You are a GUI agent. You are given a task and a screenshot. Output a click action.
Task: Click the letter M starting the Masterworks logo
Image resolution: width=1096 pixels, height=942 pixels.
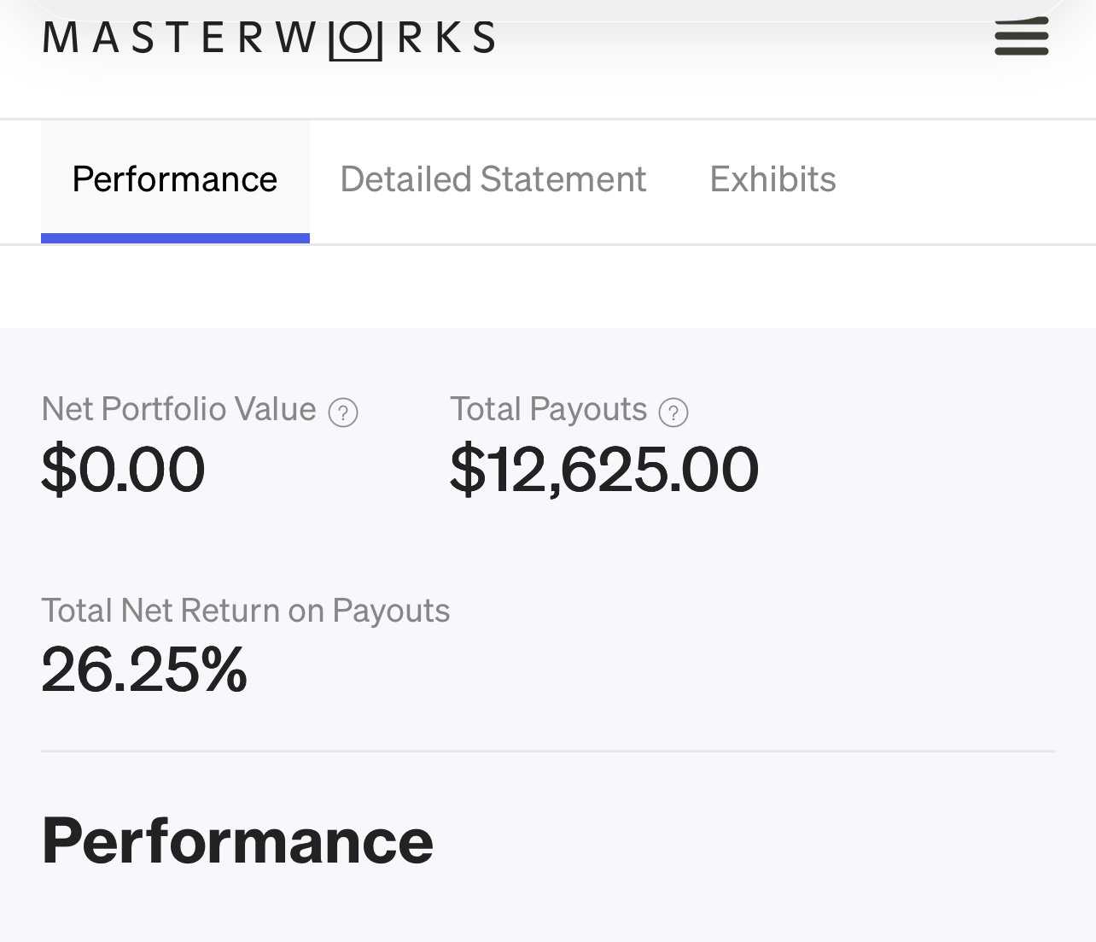60,38
